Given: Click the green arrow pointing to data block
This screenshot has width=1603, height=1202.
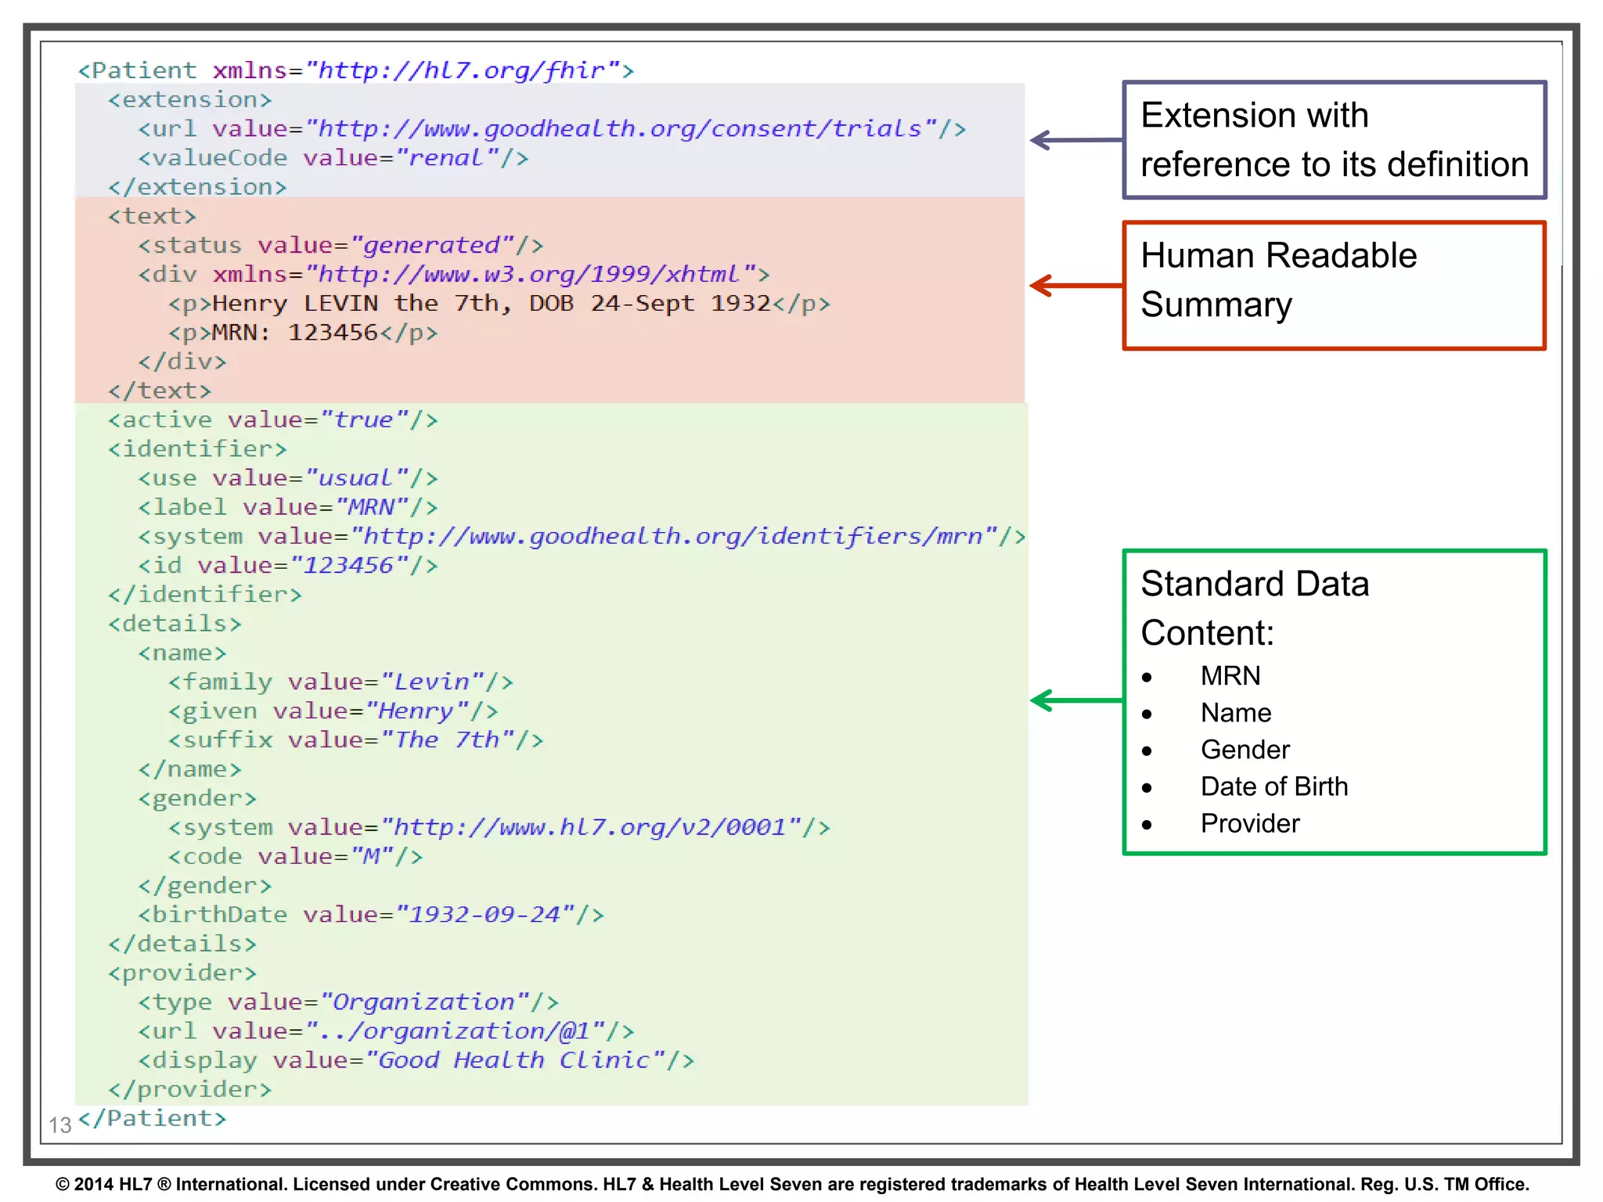Looking at the screenshot, I should click(1075, 700).
